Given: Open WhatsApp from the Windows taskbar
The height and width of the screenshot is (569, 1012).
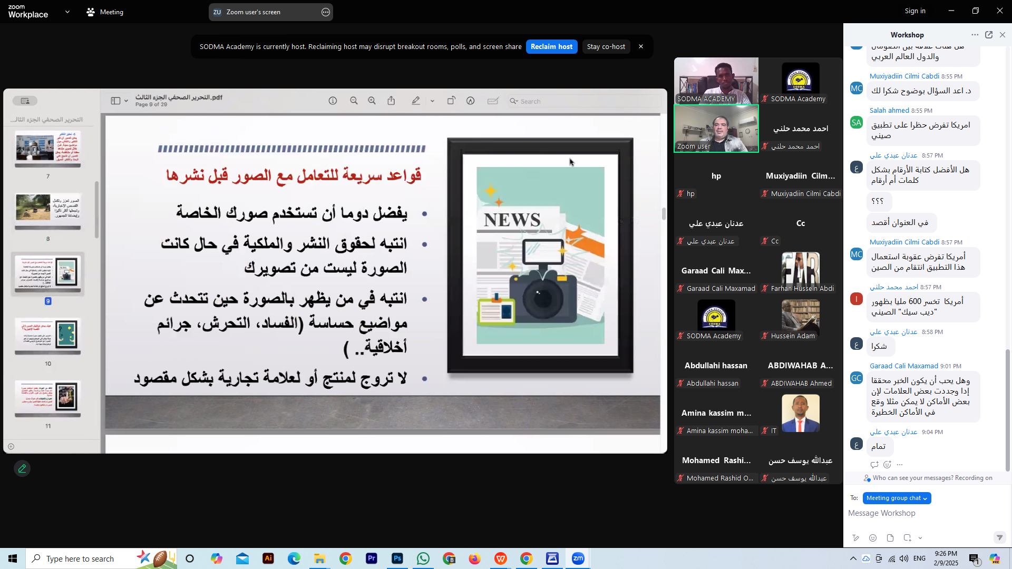Looking at the screenshot, I should (423, 558).
